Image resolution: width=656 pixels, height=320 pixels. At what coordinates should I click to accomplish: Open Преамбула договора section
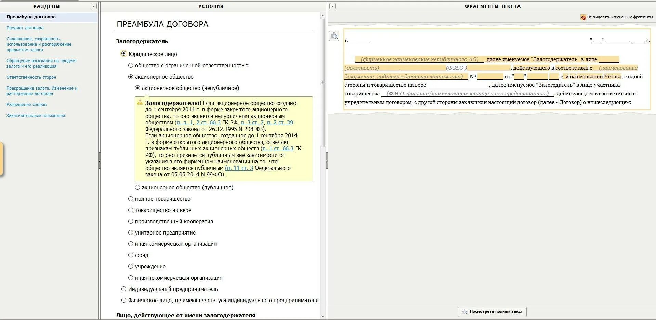point(31,17)
